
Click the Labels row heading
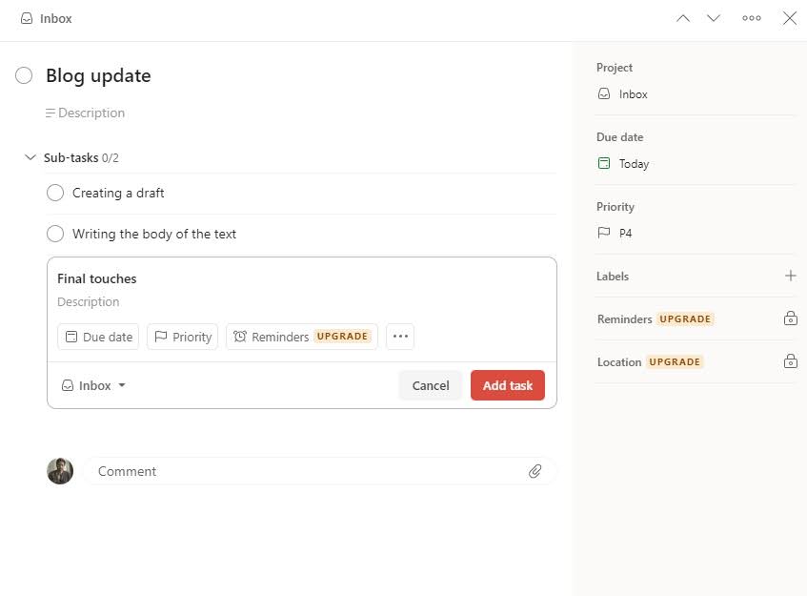613,277
